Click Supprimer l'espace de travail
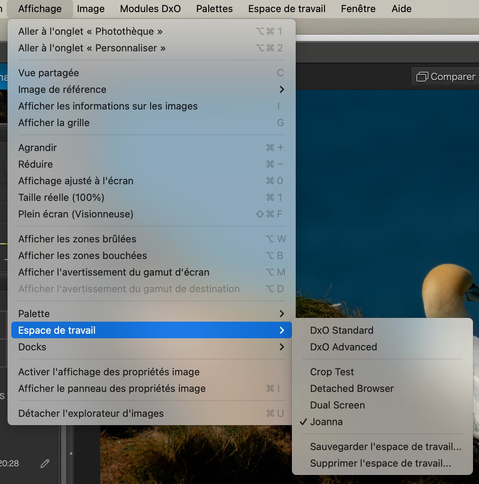The height and width of the screenshot is (484, 479). point(380,463)
